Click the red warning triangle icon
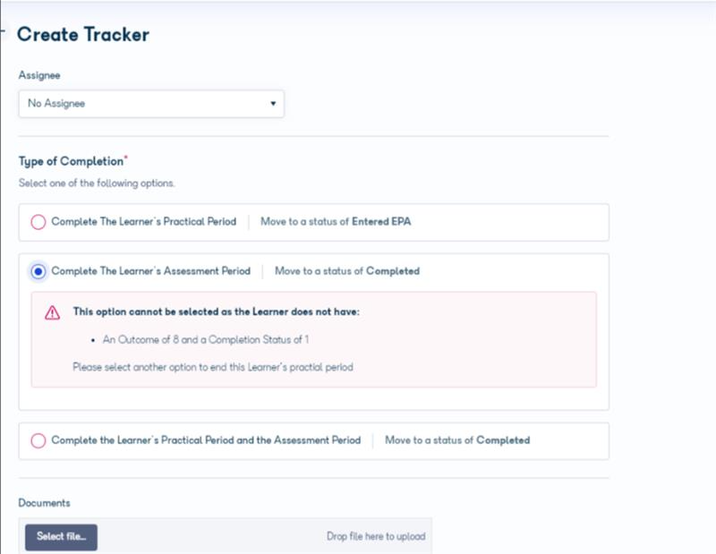This screenshot has height=554, width=716. (x=52, y=313)
